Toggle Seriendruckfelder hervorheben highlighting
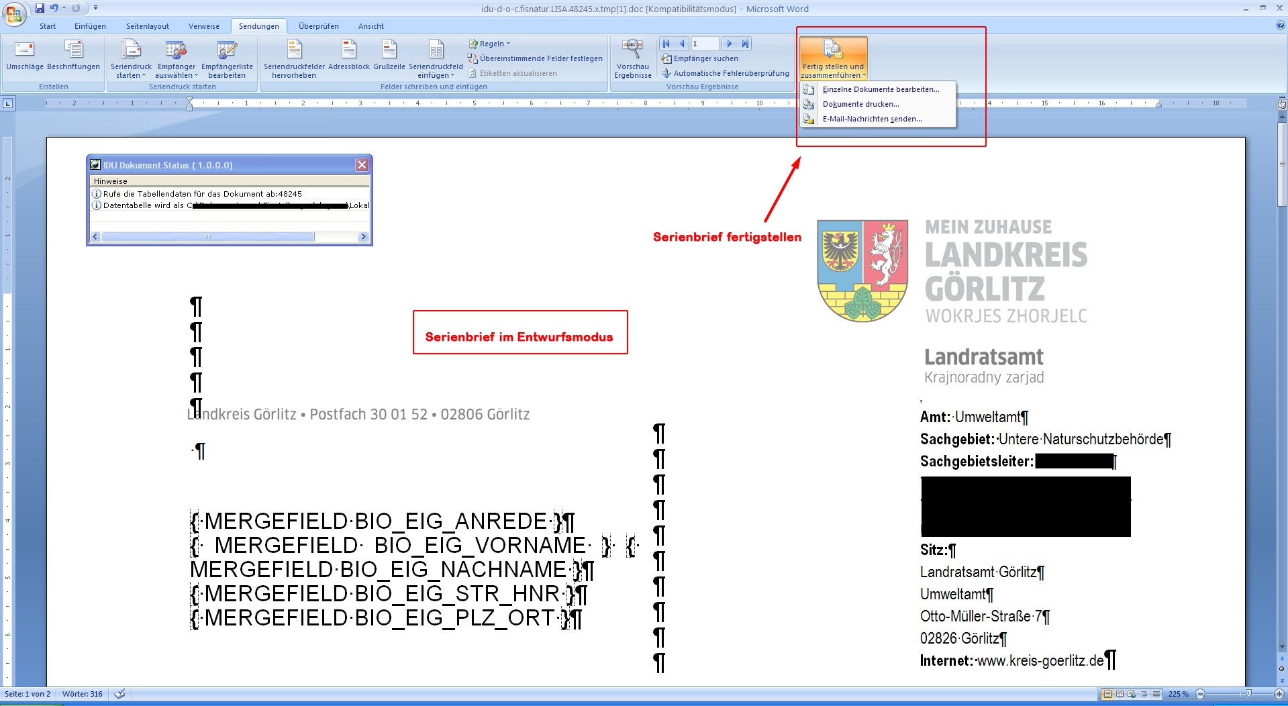The image size is (1288, 706). pyautogui.click(x=294, y=50)
